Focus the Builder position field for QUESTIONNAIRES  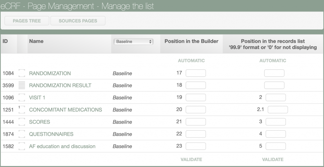coord(196,134)
